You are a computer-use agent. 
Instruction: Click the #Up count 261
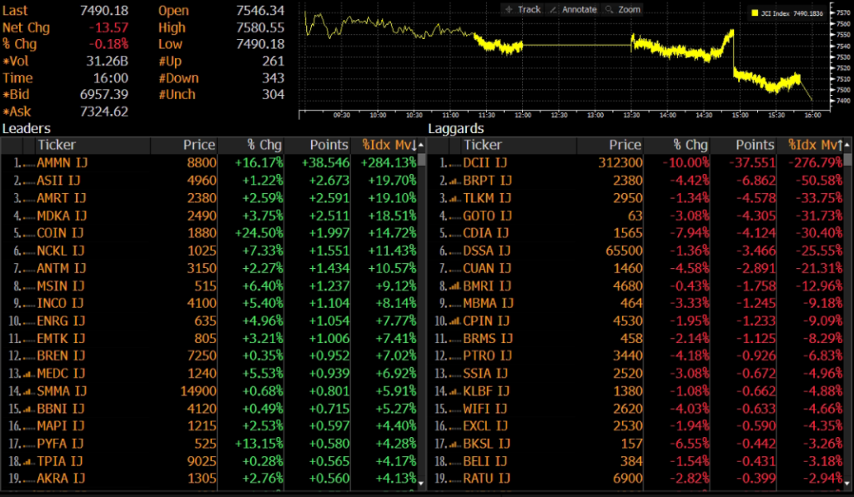click(x=273, y=61)
